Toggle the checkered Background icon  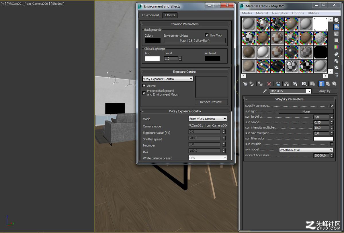[x=337, y=34]
